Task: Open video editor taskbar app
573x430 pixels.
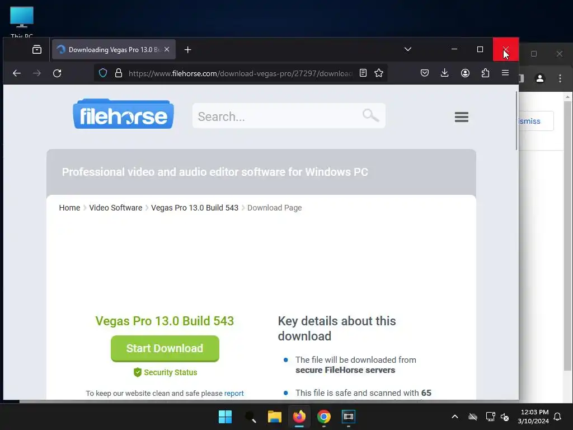Action: pyautogui.click(x=348, y=417)
